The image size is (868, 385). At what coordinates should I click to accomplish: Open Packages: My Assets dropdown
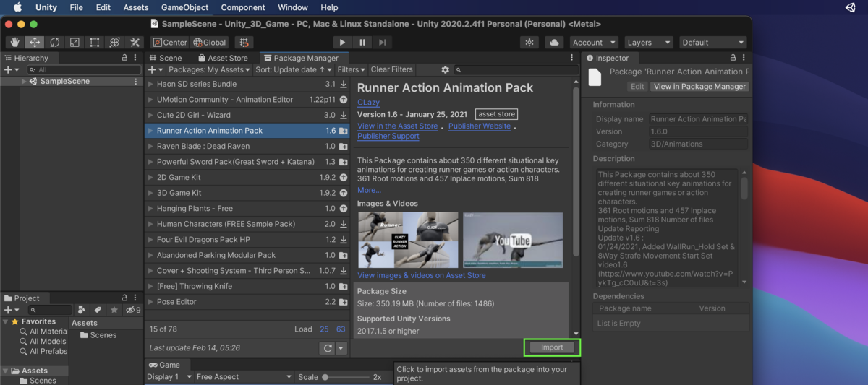point(209,69)
